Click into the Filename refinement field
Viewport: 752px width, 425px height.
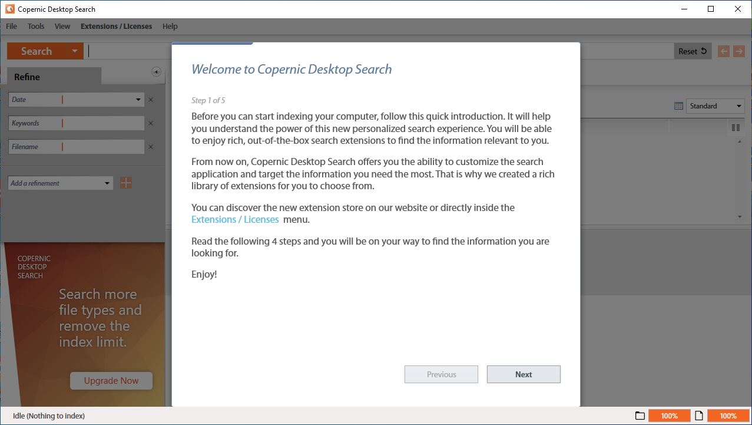tap(76, 147)
